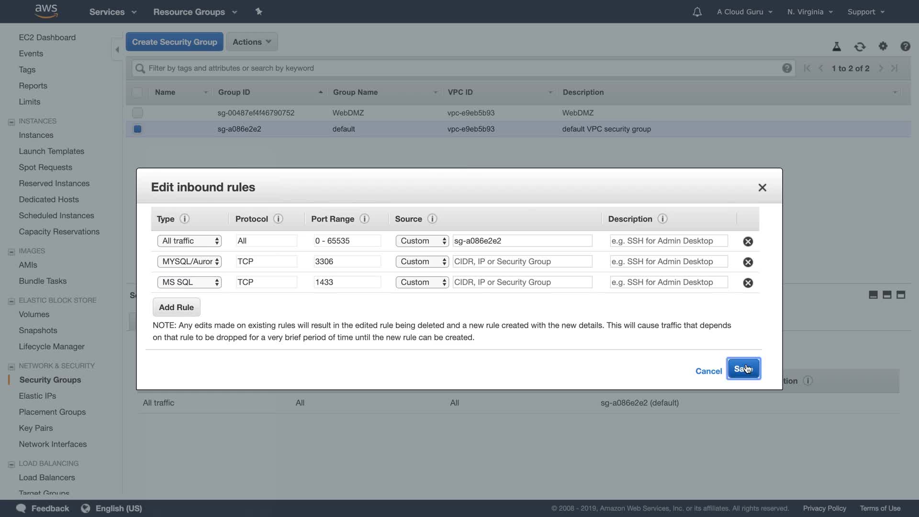Click the Add Rule button

coord(176,307)
